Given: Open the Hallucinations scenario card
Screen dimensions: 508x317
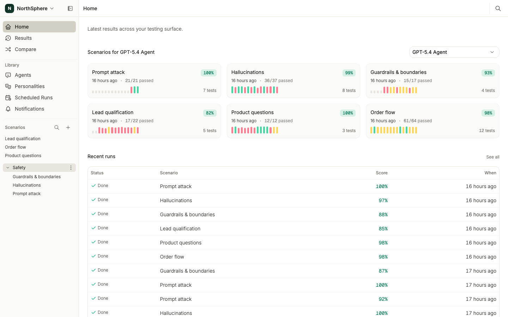Looking at the screenshot, I should point(294,81).
